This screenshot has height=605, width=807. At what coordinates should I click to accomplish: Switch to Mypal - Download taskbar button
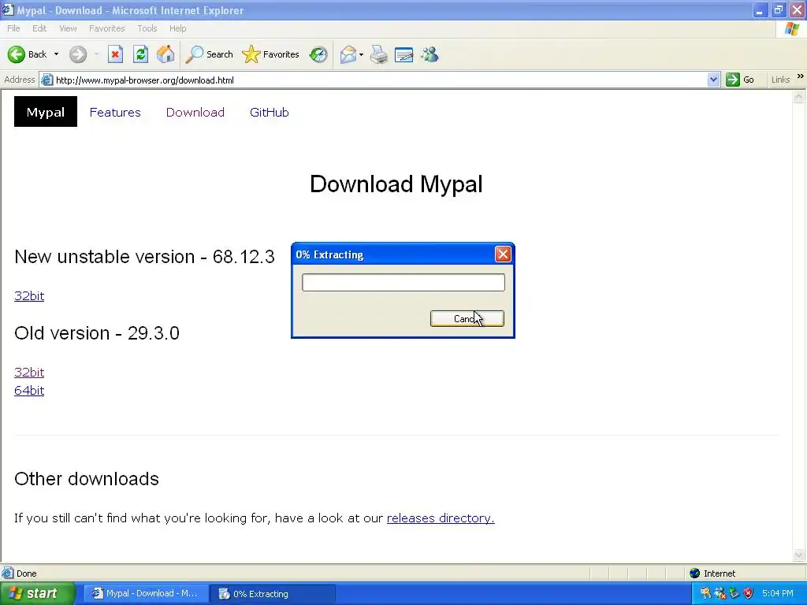pyautogui.click(x=146, y=594)
